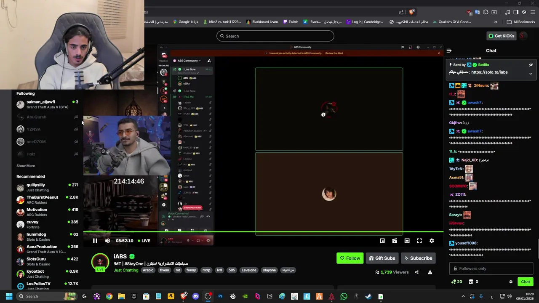Open WhatsApp from the taskbar
Image resolution: width=539 pixels, height=303 pixels.
tap(344, 296)
